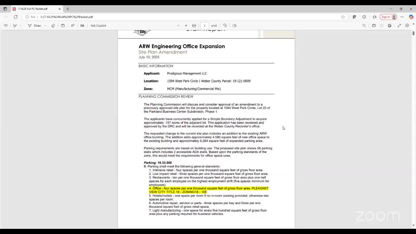The width and height of the screenshot is (416, 234).
Task: Open the PDF Find search tool
Action: (x=364, y=26)
